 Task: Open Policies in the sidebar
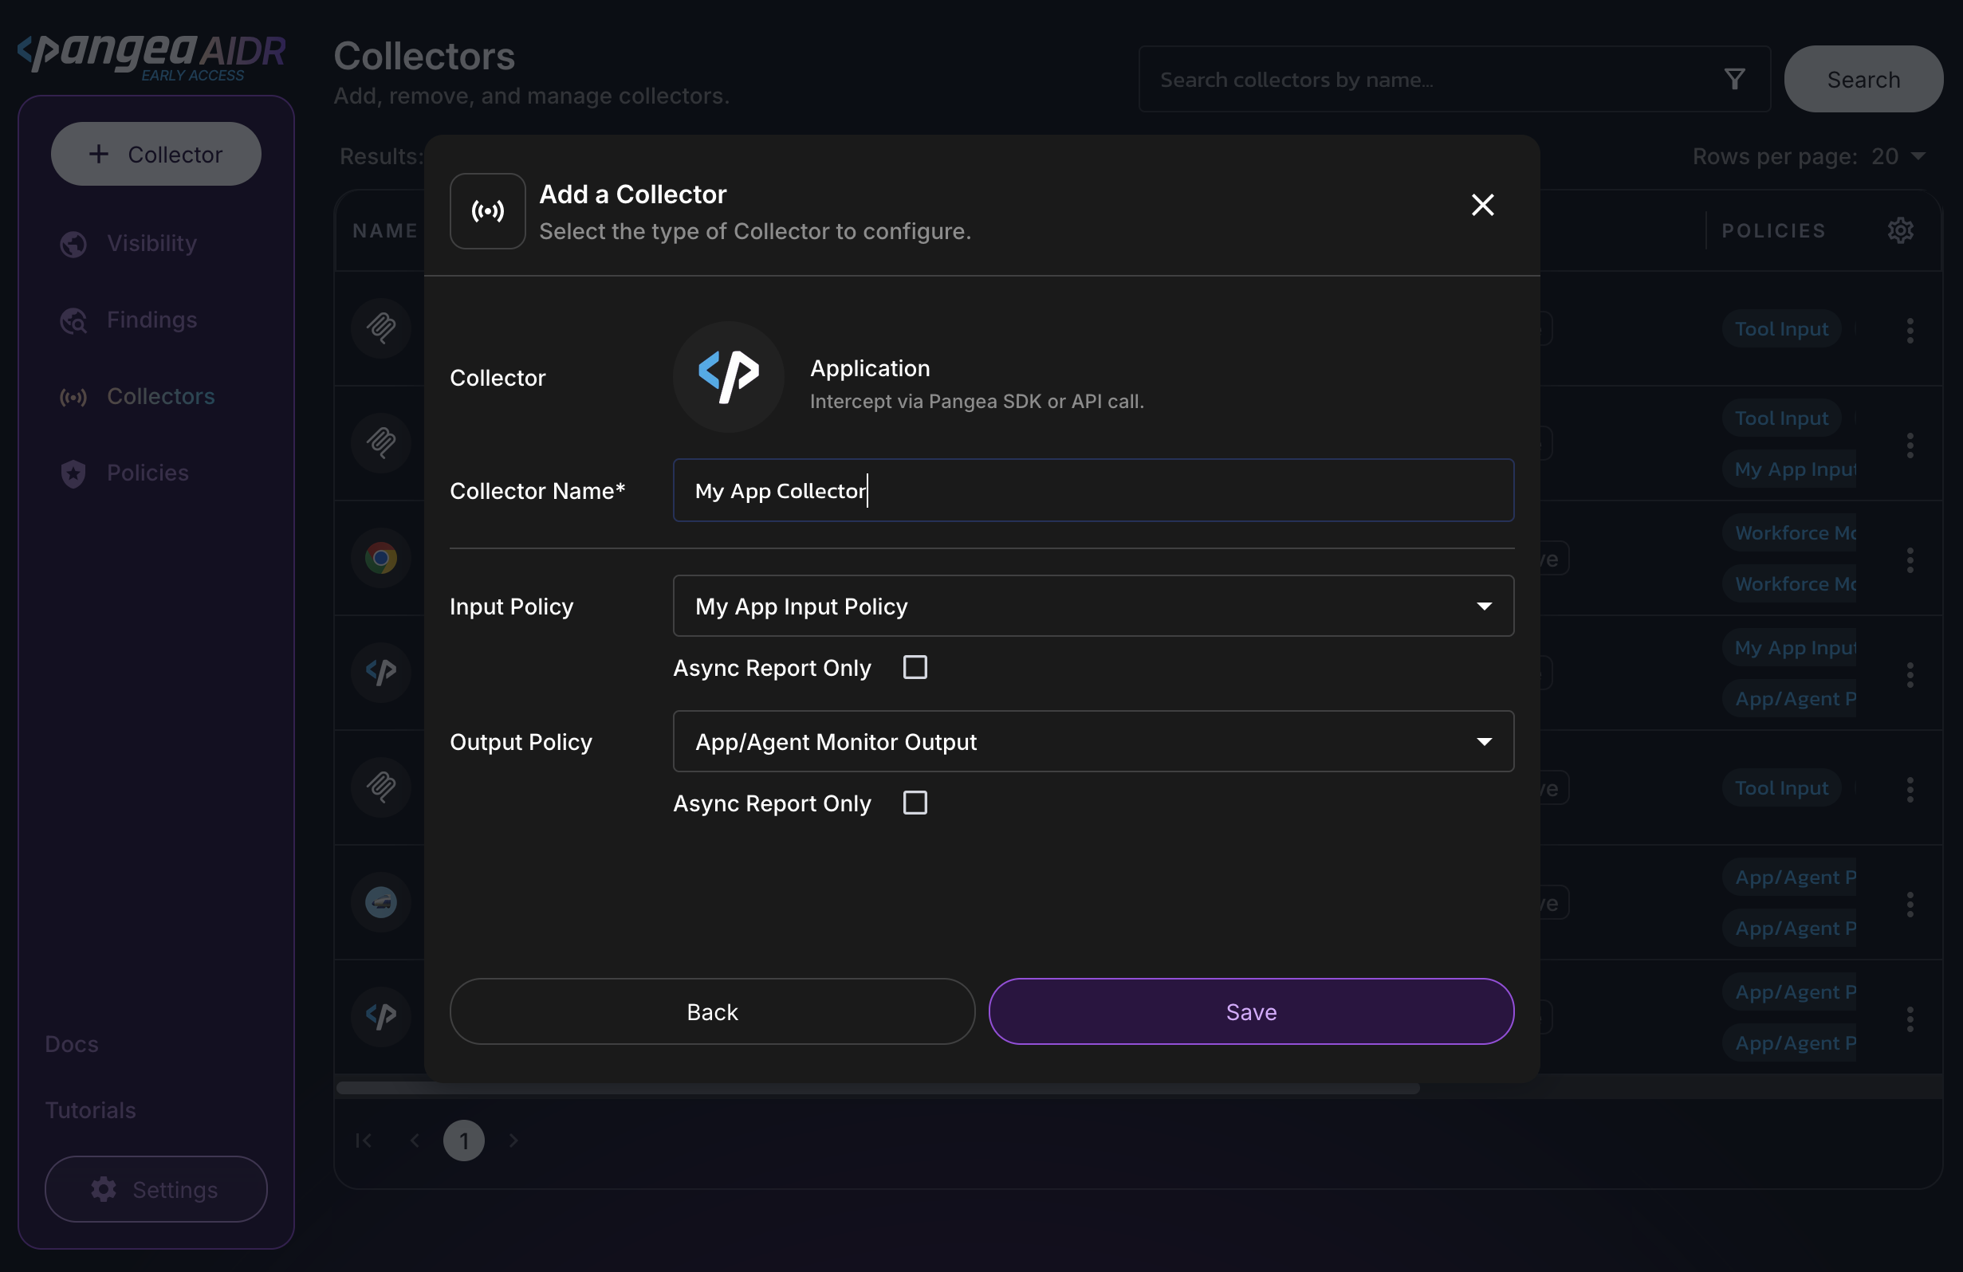[148, 473]
